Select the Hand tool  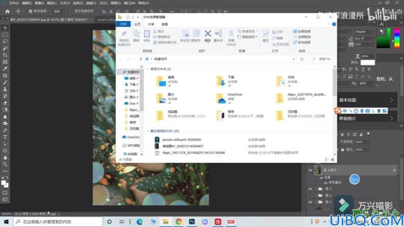pos(5,157)
